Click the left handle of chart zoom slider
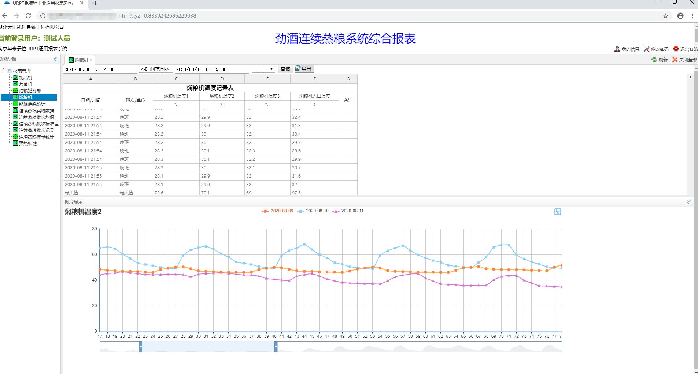Screen dimensions: 698x374 (141, 347)
